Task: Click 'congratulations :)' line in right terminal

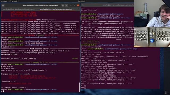Action: (91, 43)
